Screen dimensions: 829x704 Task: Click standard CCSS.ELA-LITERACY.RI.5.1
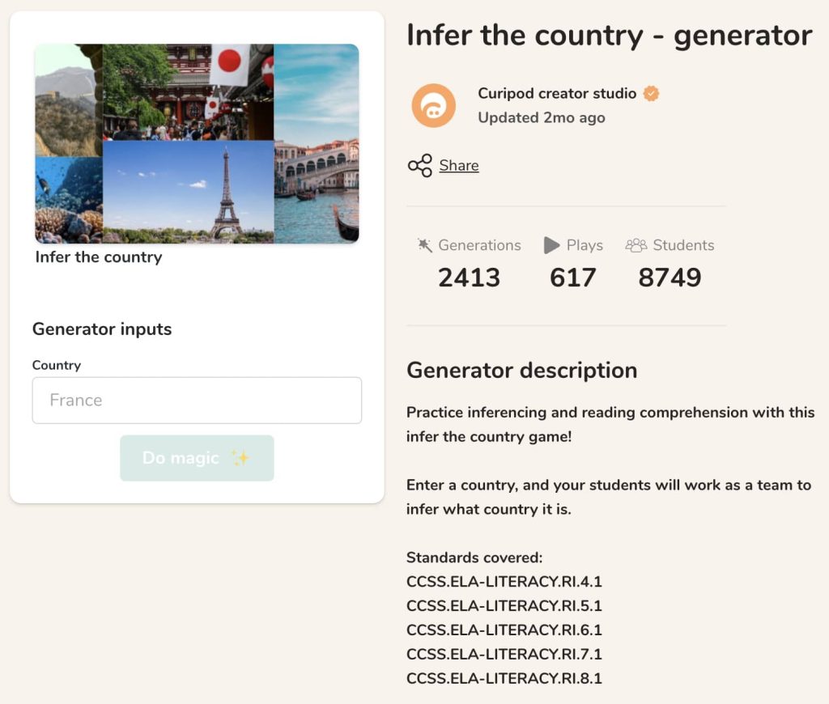point(504,606)
